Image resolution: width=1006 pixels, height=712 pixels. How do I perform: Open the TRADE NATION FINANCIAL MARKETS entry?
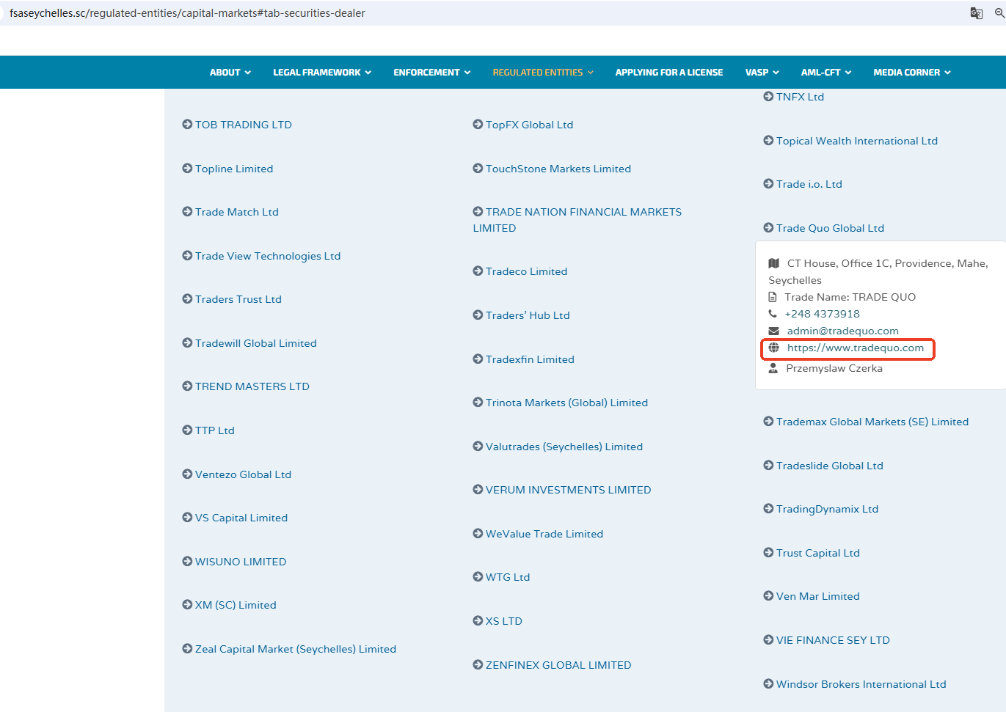point(583,212)
